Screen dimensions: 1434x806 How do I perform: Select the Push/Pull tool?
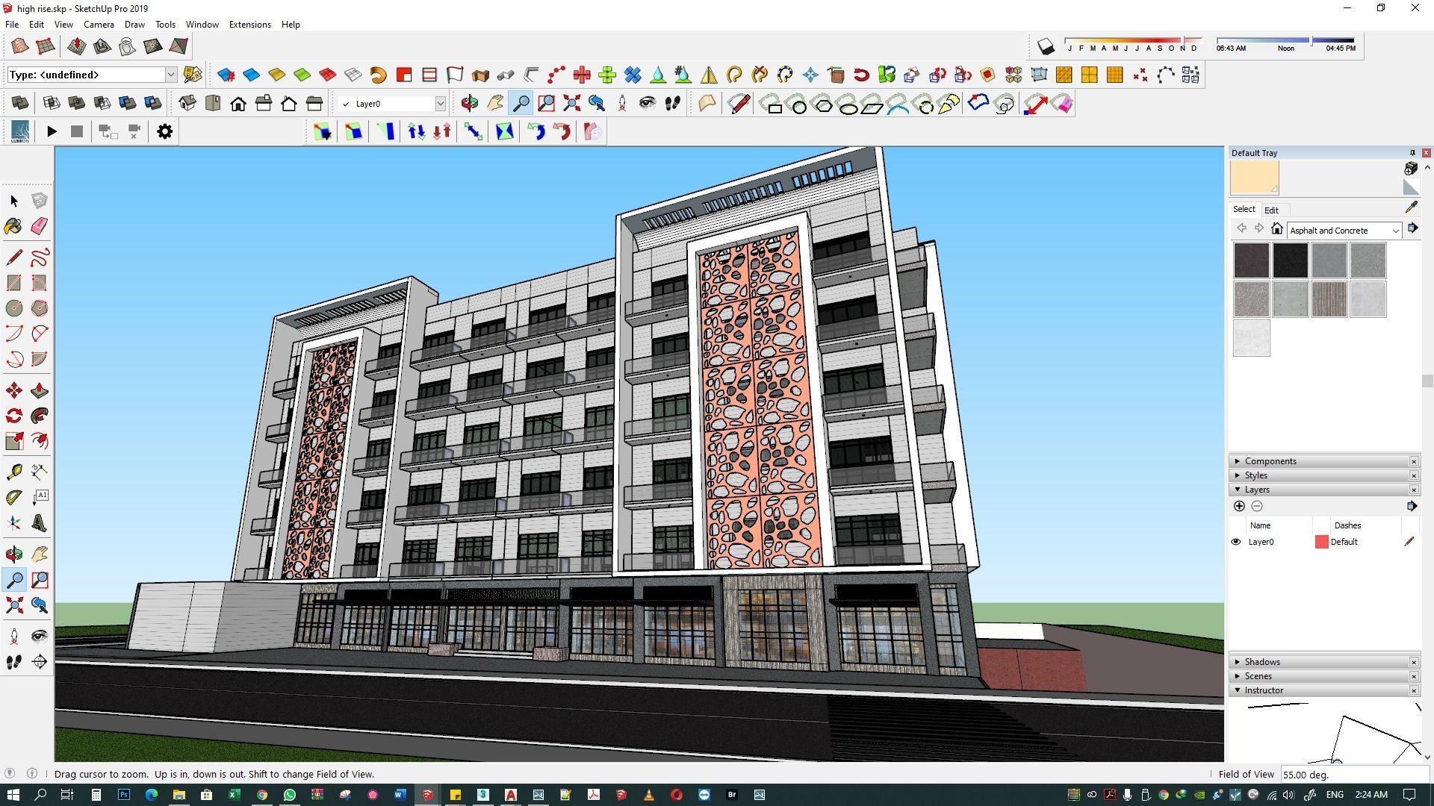click(x=40, y=390)
